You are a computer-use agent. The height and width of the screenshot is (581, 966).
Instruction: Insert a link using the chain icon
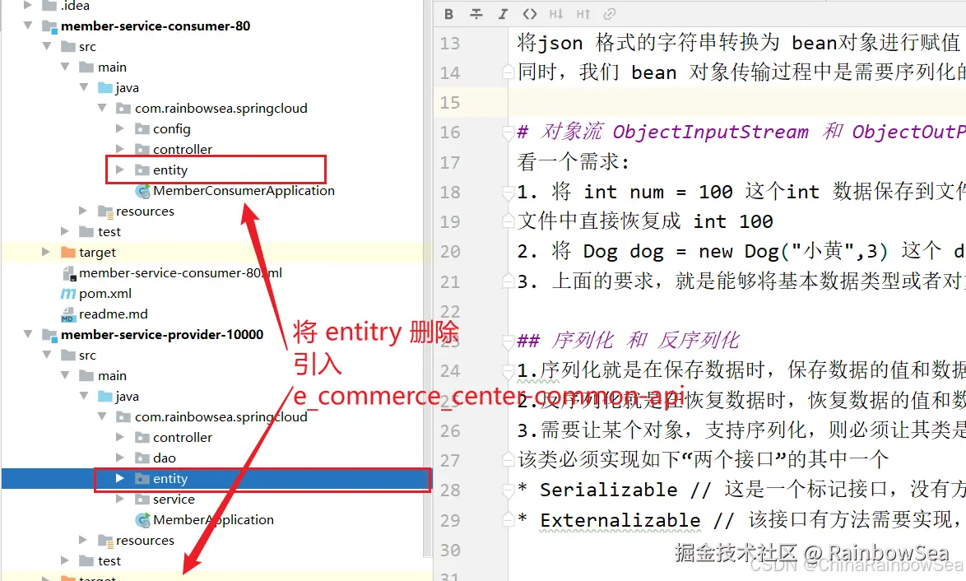609,14
